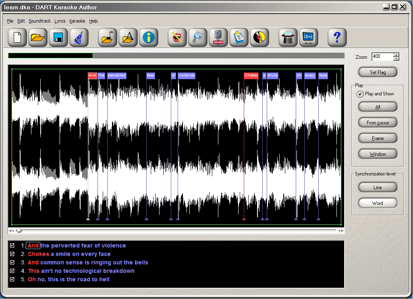
Task: Uncheck the lyric line 'Chokes a smile on every face'
Action: [x=12, y=254]
